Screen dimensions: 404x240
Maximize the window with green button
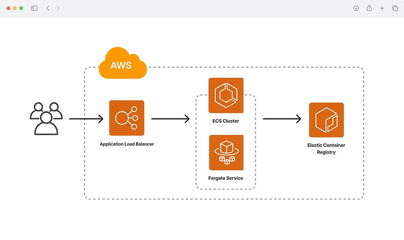pos(21,8)
